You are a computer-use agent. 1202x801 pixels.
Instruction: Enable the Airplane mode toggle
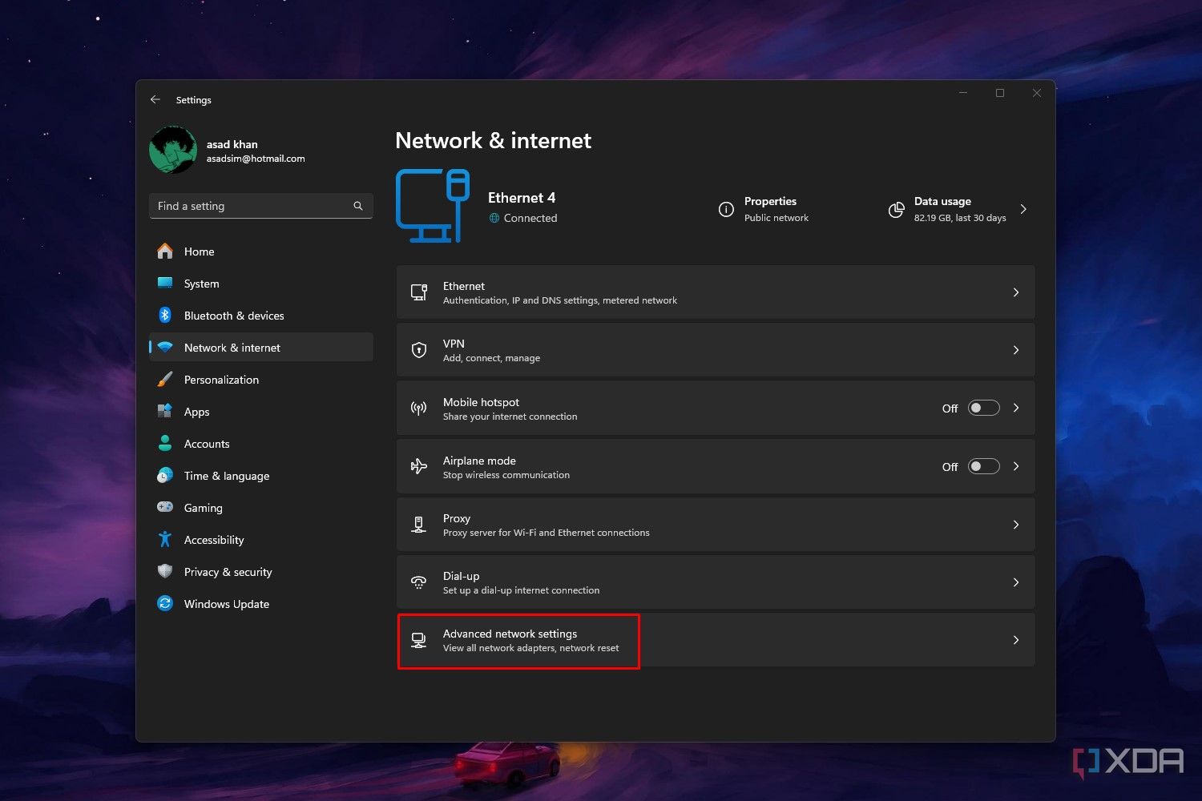point(983,466)
